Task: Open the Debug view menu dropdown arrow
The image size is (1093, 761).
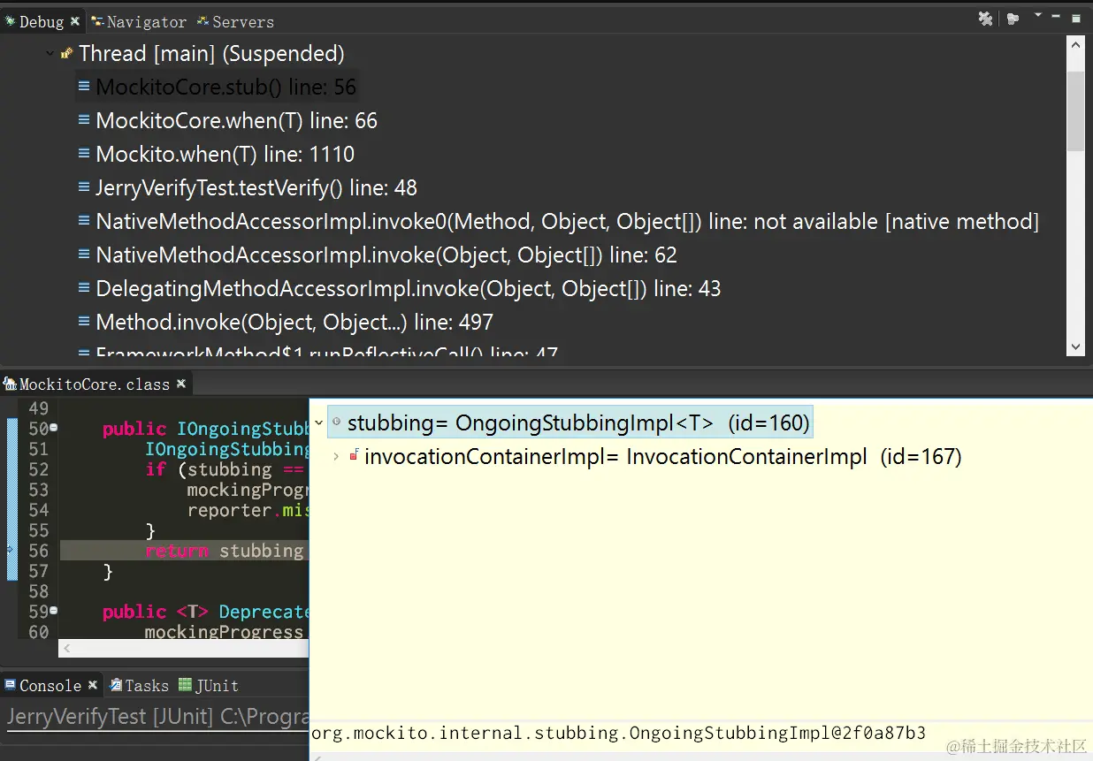Action: click(1038, 15)
